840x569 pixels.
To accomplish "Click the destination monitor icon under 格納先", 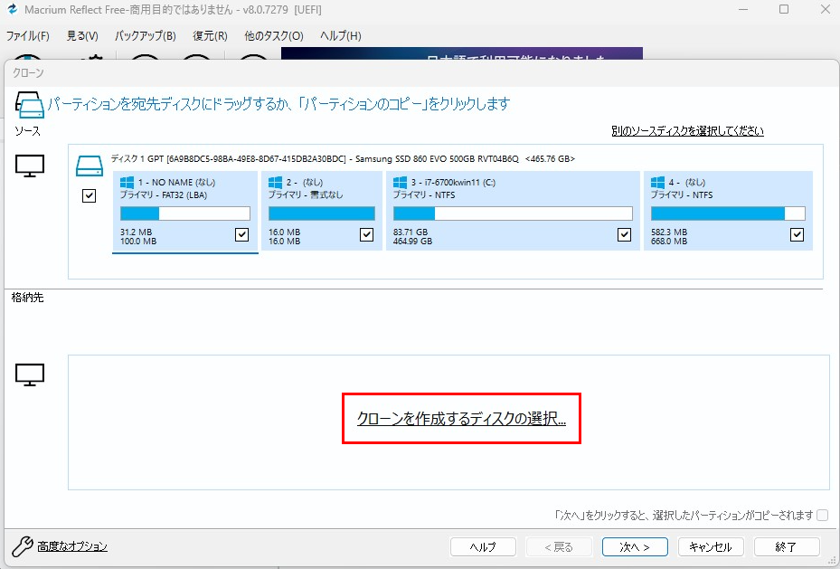I will 30,374.
